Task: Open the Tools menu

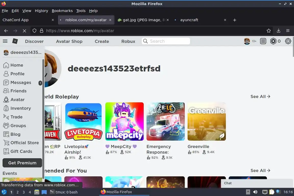Action: [81, 11]
